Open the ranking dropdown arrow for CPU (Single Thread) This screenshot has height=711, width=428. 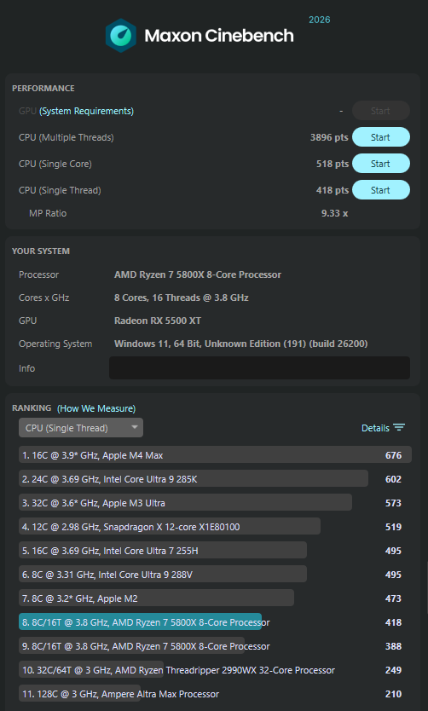134,428
